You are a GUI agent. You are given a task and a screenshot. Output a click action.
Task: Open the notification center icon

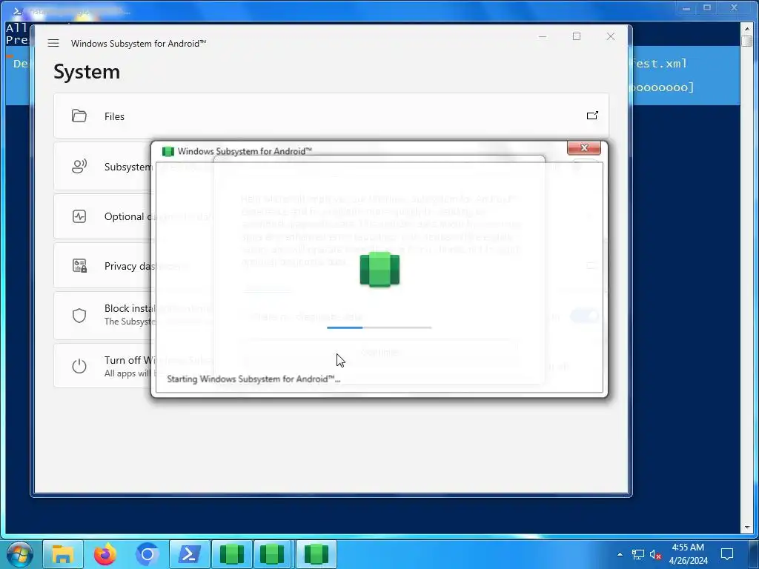(727, 554)
